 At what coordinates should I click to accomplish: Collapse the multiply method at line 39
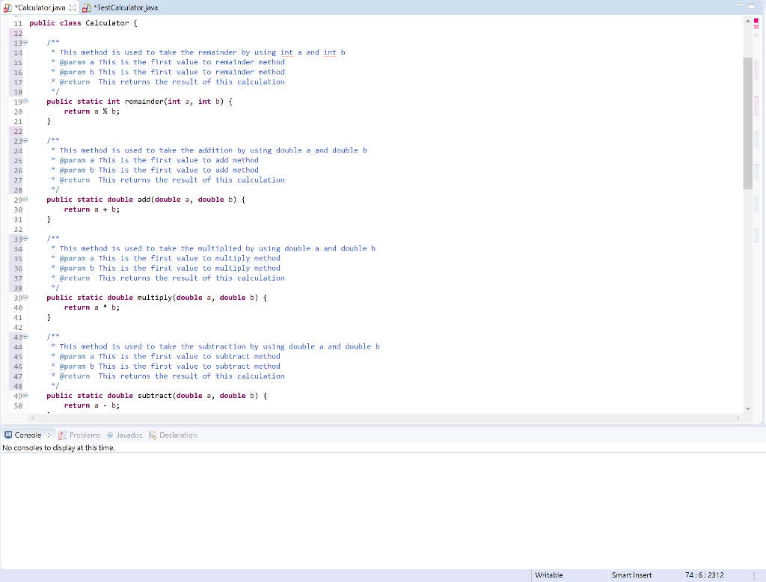coord(25,297)
